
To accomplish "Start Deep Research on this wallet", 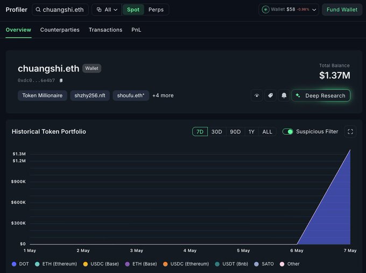I will (321, 95).
